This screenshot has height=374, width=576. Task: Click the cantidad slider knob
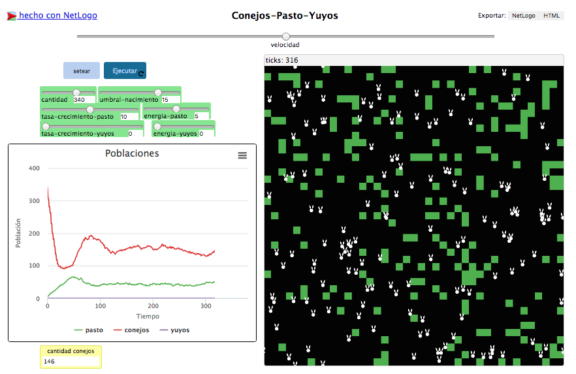[76, 93]
